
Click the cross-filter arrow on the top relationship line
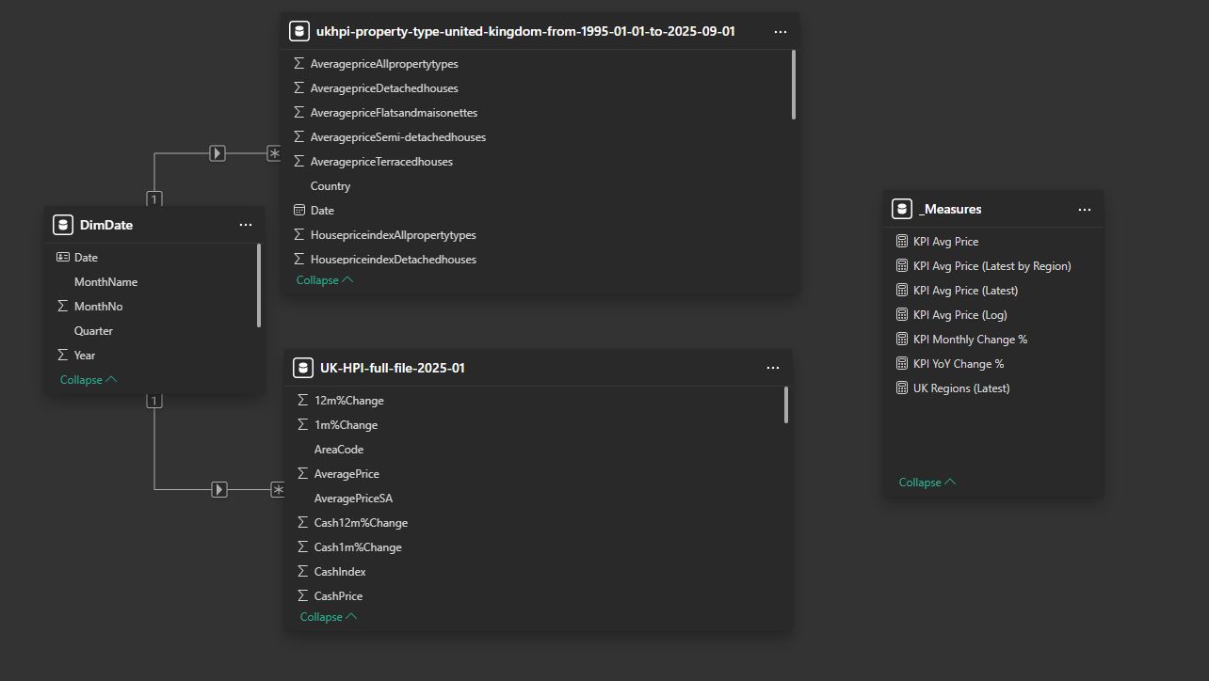point(218,151)
